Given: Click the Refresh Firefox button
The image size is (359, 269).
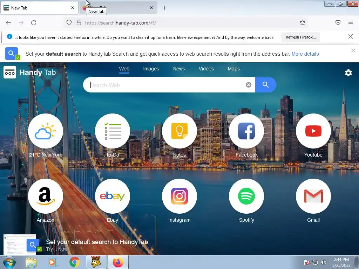Looking at the screenshot, I should 300,37.
